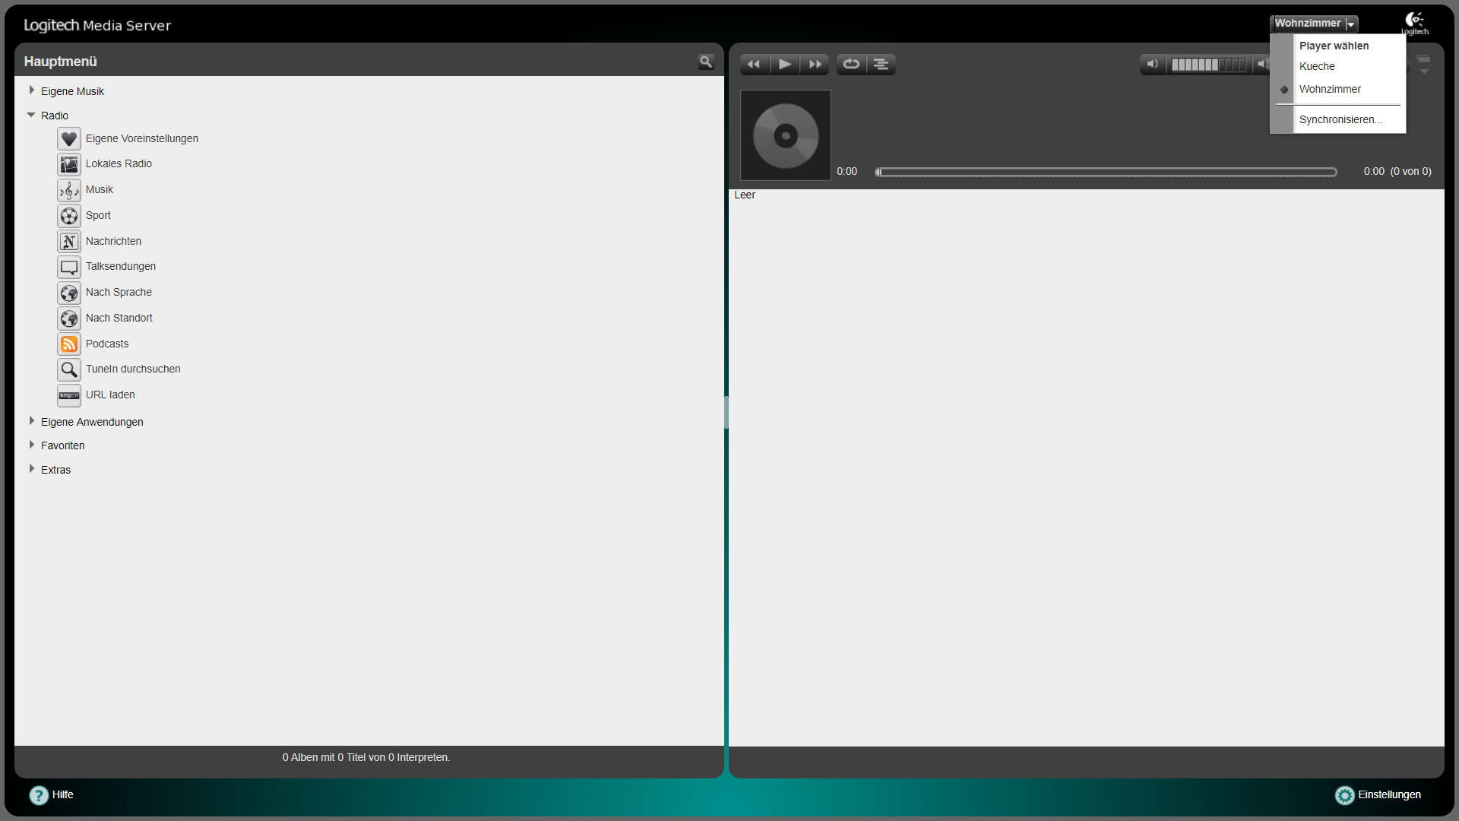
Task: Click the URL laden http icon
Action: [69, 395]
